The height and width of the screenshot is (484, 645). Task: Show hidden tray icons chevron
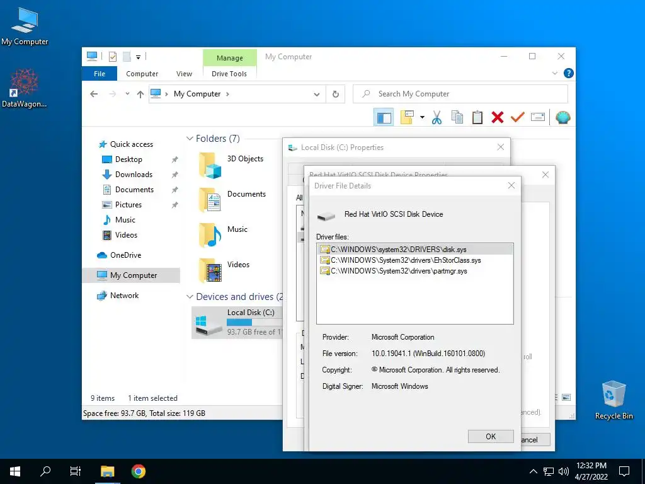coord(533,471)
